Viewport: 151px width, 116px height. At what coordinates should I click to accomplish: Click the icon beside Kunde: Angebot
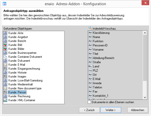(5, 37)
